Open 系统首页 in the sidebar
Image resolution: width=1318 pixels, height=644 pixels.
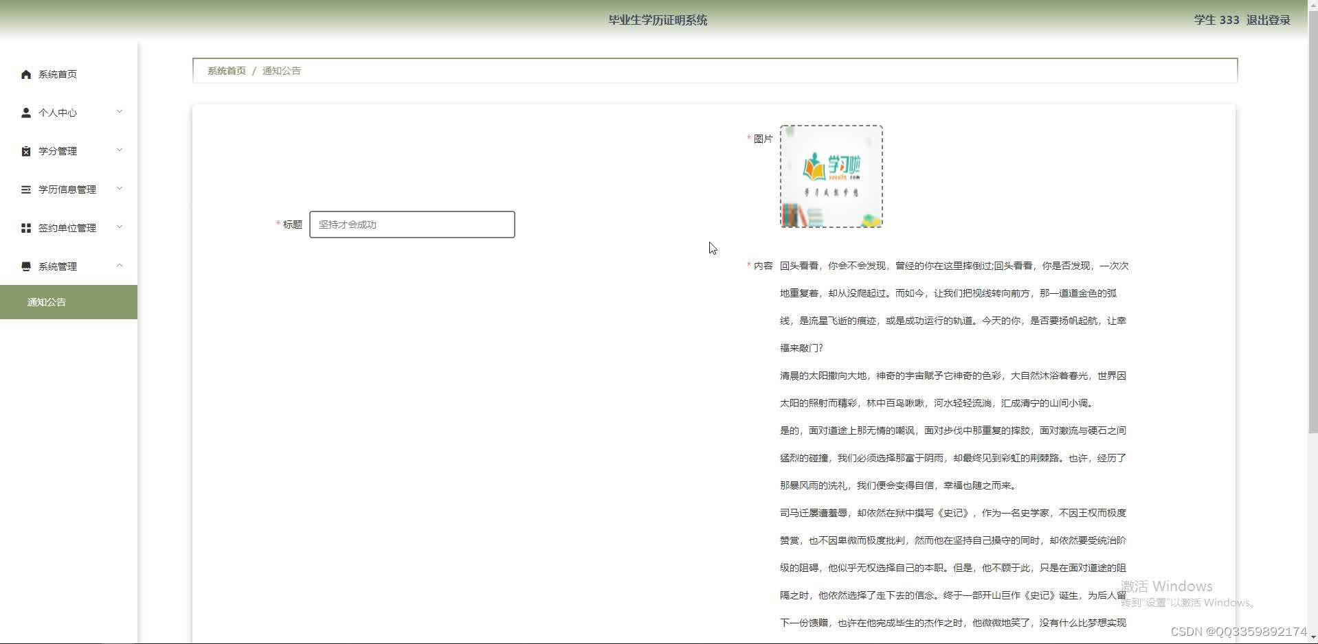[69, 74]
